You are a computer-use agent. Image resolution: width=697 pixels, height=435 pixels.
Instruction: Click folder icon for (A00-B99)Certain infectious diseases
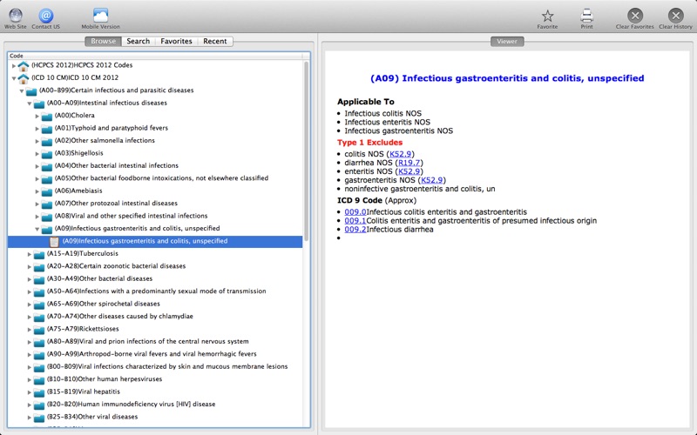[31, 91]
